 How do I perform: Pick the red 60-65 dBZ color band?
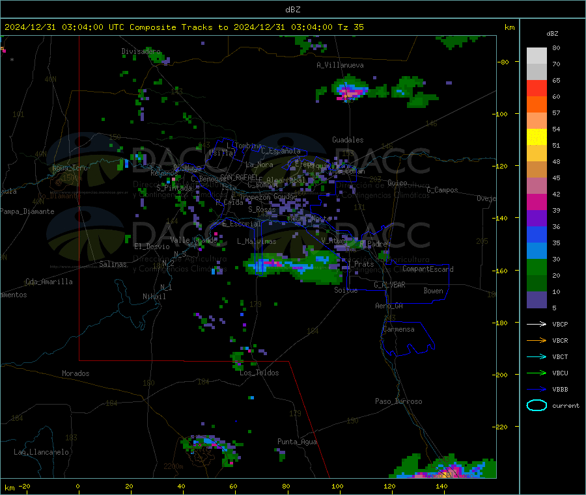537,88
